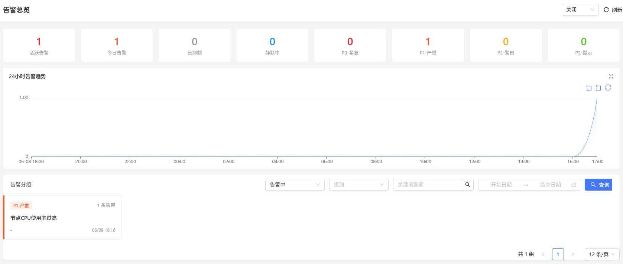Viewport: 623px width, 264px height.
Task: Open the 节点CPU使用率过高 alert group
Action: pyautogui.click(x=62, y=217)
